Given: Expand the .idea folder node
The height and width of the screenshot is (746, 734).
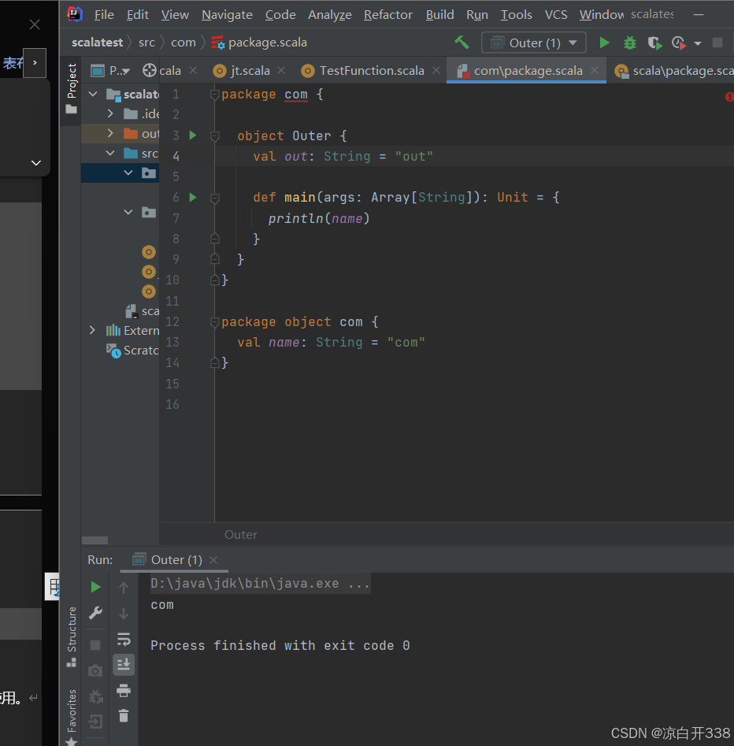Looking at the screenshot, I should [110, 113].
